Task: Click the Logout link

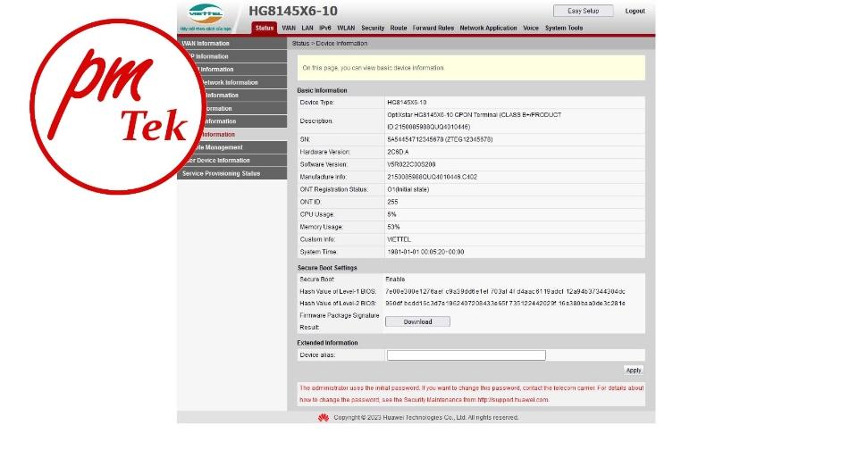Action: pyautogui.click(x=635, y=11)
